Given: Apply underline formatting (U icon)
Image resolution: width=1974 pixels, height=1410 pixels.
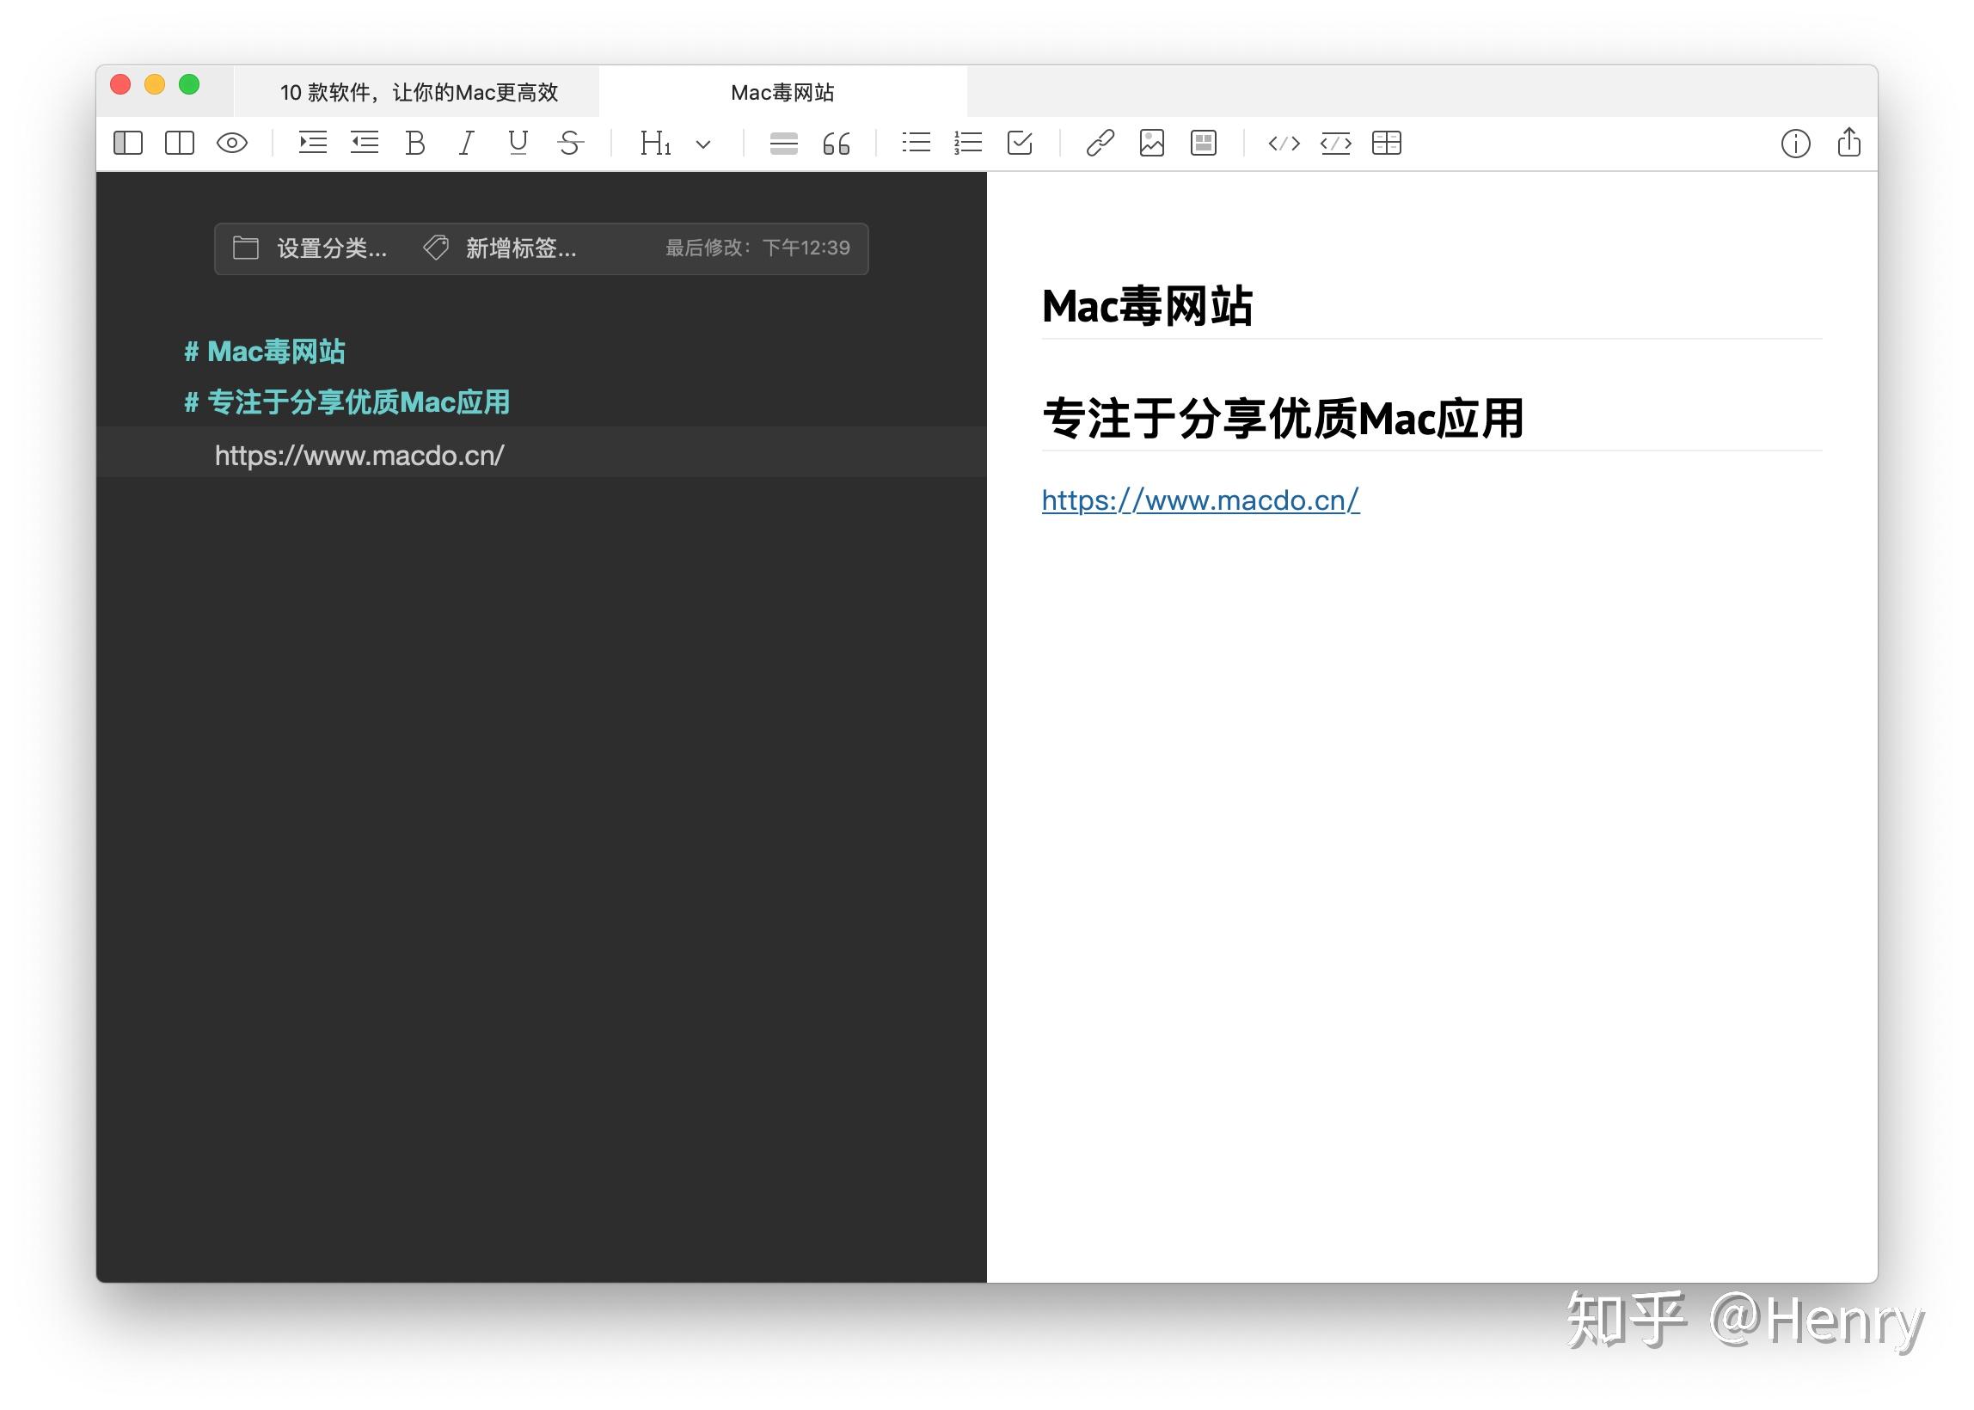Looking at the screenshot, I should point(518,143).
